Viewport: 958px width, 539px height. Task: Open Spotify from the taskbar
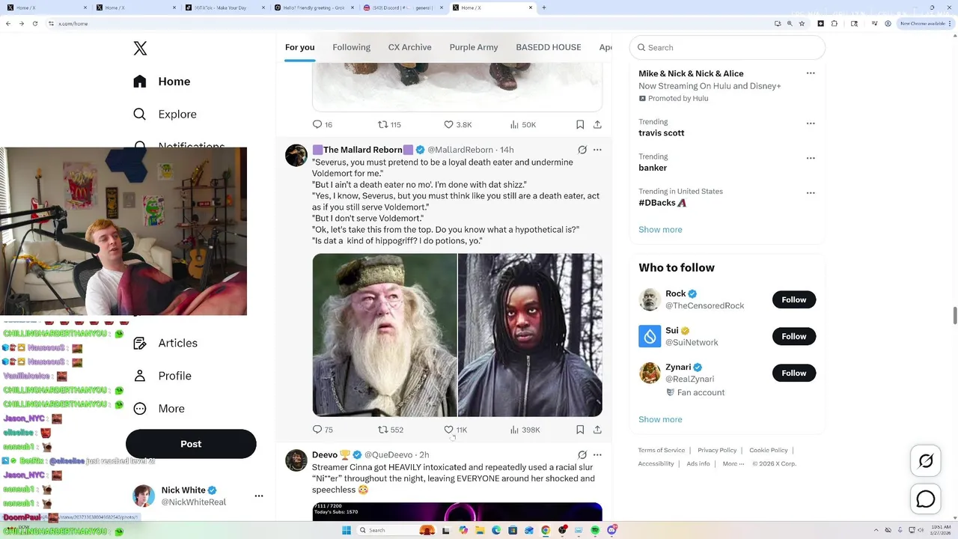coord(595,530)
